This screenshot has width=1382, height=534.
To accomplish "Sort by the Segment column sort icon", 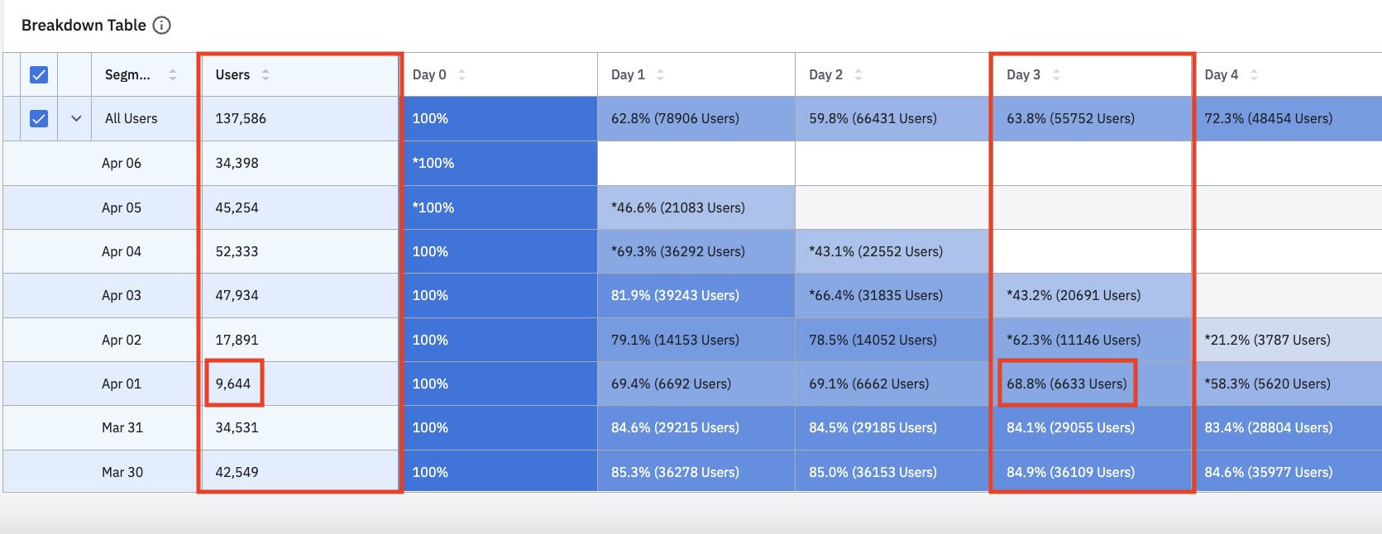I will pyautogui.click(x=173, y=75).
